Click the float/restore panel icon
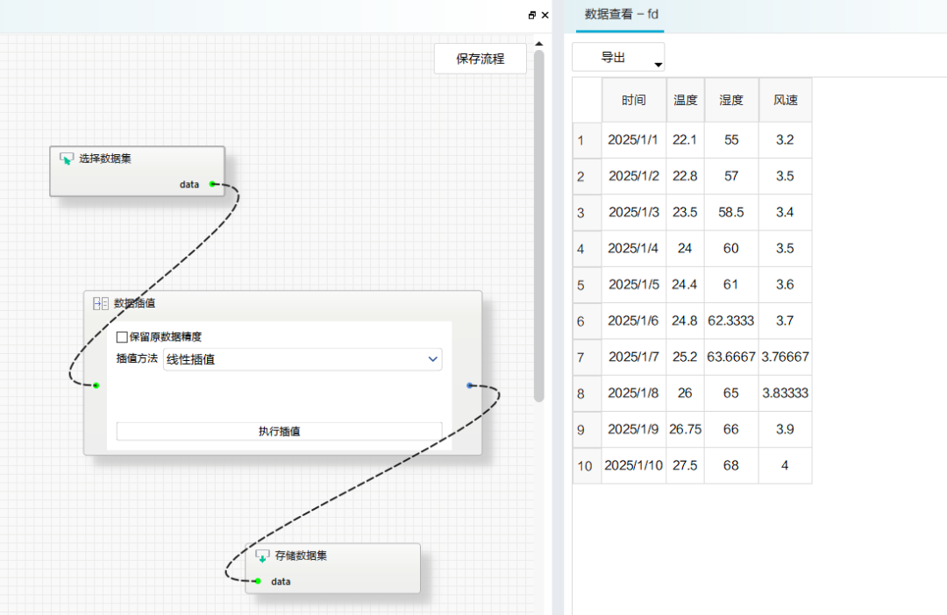Image resolution: width=947 pixels, height=615 pixels. coord(531,15)
